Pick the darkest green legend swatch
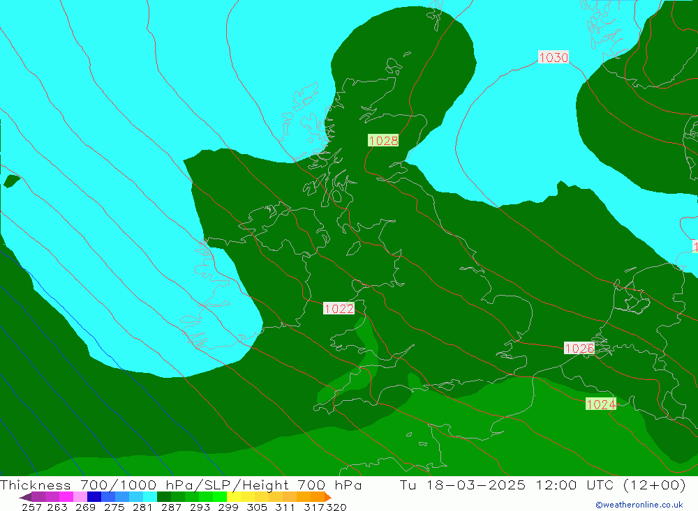Image resolution: width=698 pixels, height=511 pixels. tap(164, 497)
